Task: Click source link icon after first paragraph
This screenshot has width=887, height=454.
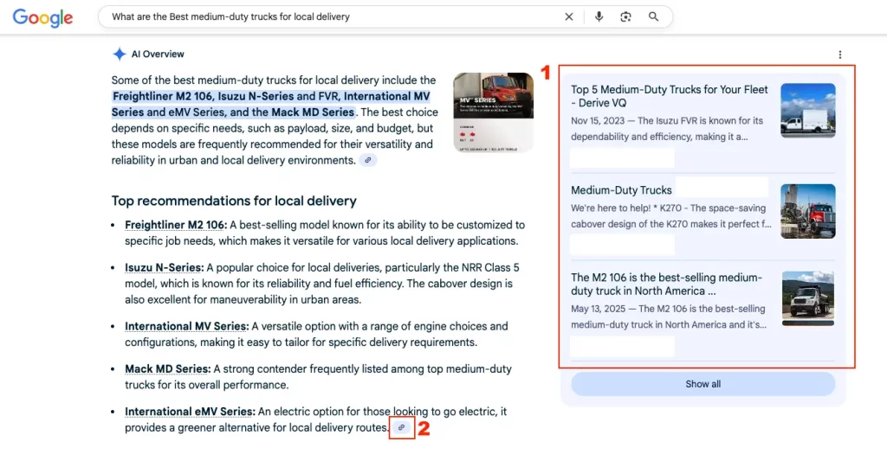Action: click(368, 161)
